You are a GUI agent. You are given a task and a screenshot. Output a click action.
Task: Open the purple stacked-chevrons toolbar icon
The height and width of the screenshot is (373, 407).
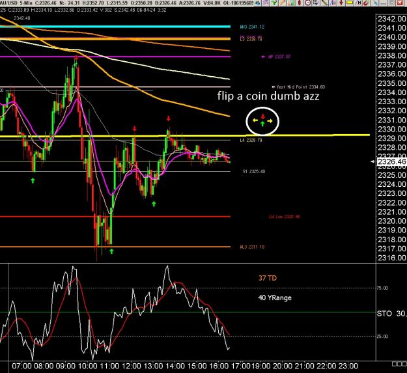tap(266, 3)
